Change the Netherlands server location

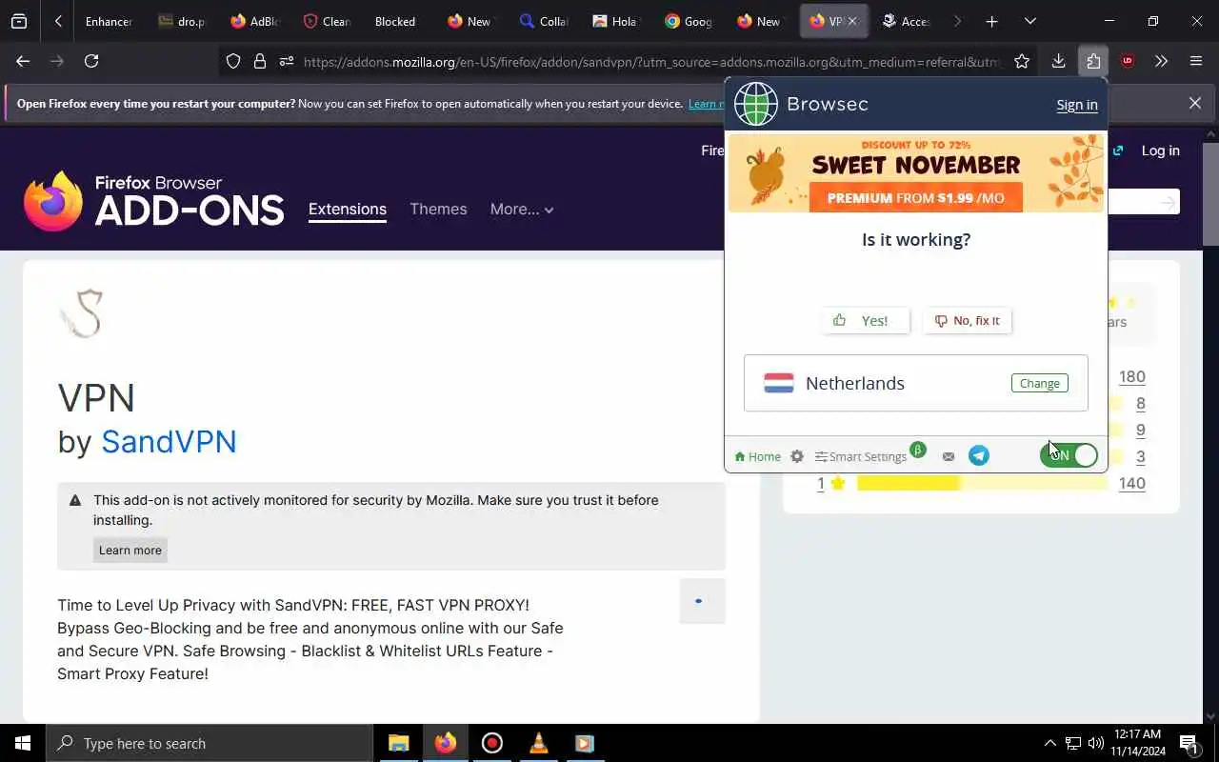1039,383
